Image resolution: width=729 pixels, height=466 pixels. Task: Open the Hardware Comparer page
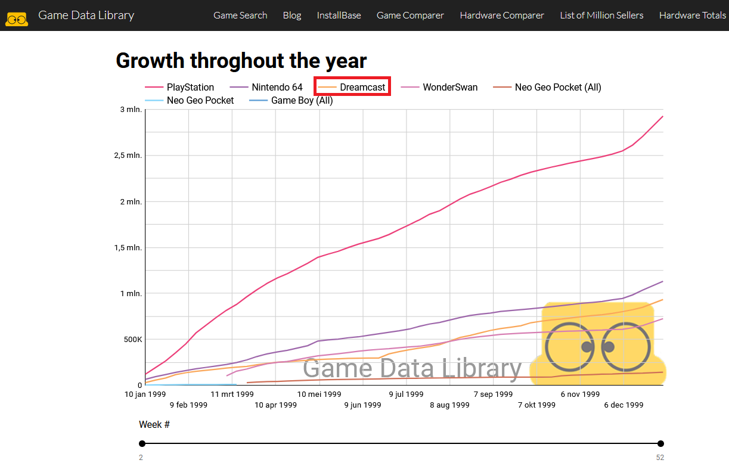tap(502, 15)
